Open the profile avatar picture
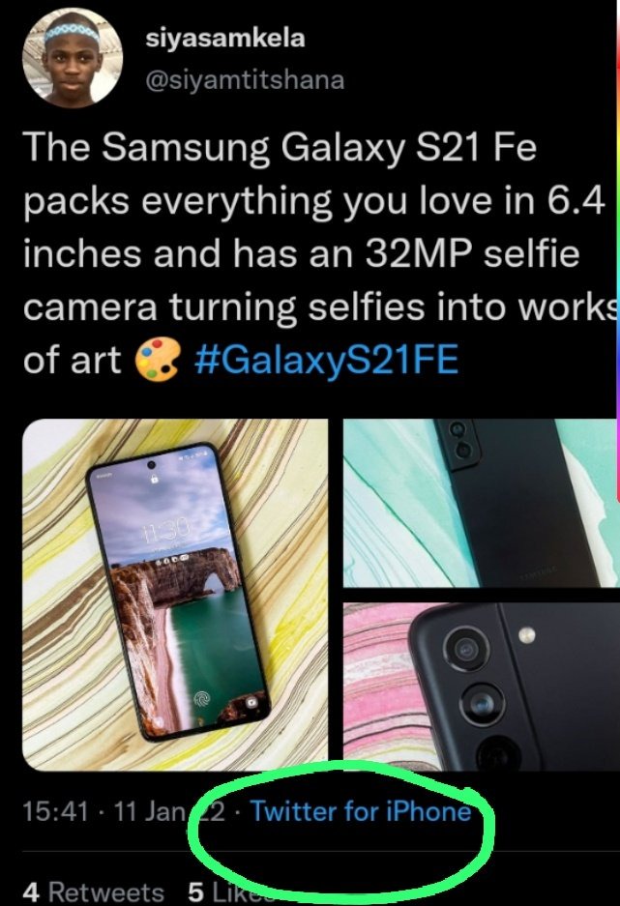 (73, 58)
